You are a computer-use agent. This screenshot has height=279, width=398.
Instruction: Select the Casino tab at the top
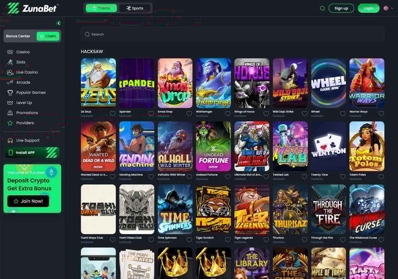coord(101,8)
